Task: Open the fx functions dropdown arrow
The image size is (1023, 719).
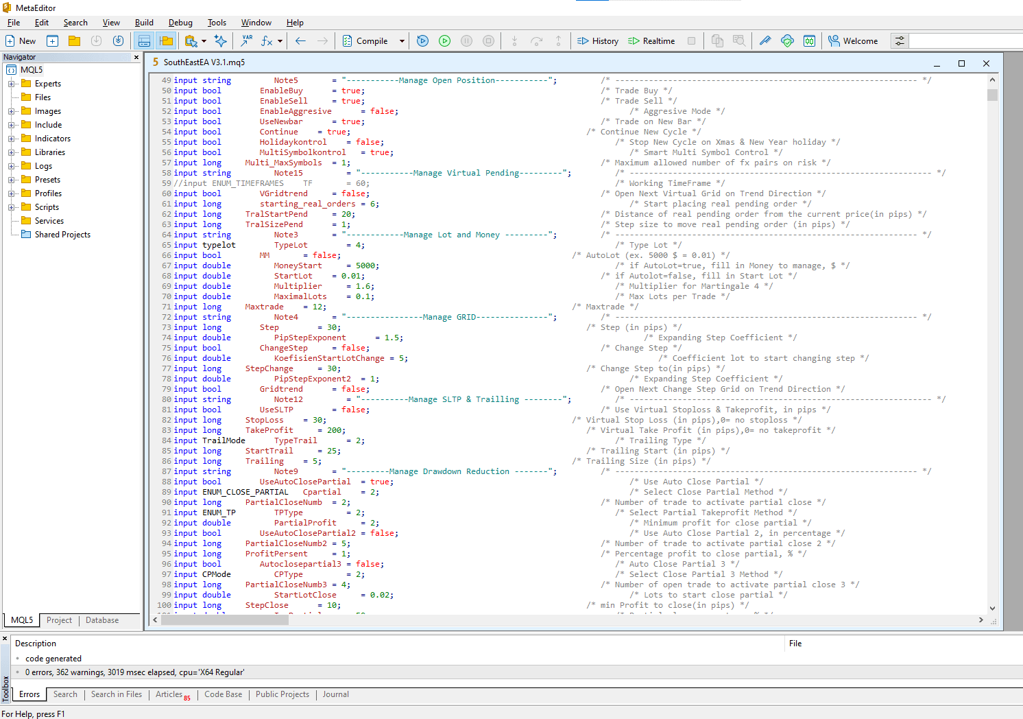Action: (280, 41)
